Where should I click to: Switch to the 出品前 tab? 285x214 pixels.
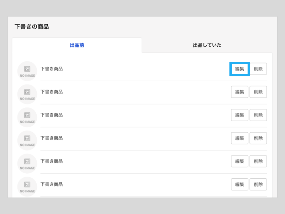pos(77,45)
